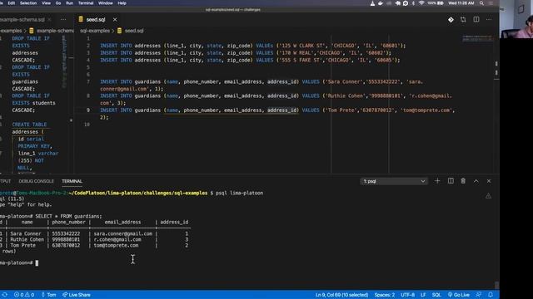Open the 1: psql terminal dropdown
Image resolution: width=533 pixels, height=299 pixels.
394,181
